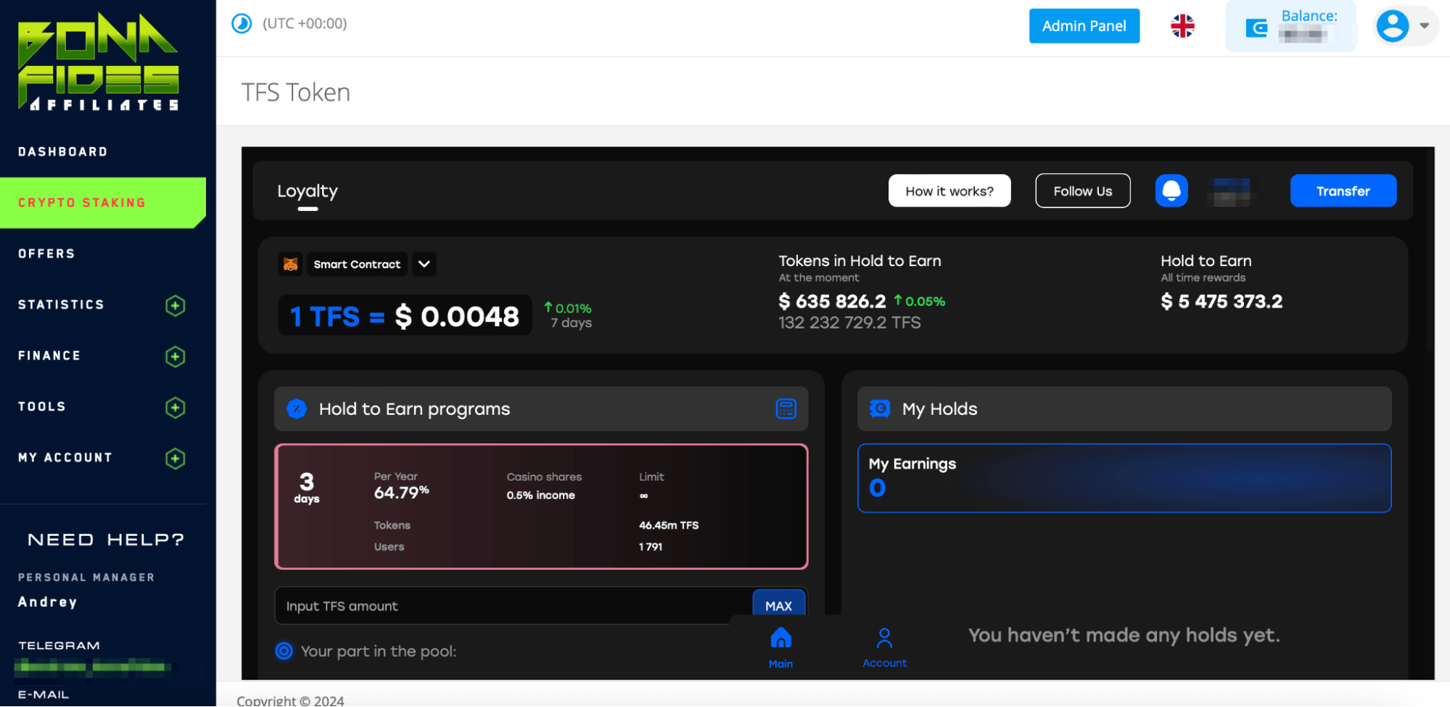Click the You haven't made any holds message
The image size is (1450, 707).
pyautogui.click(x=1124, y=635)
